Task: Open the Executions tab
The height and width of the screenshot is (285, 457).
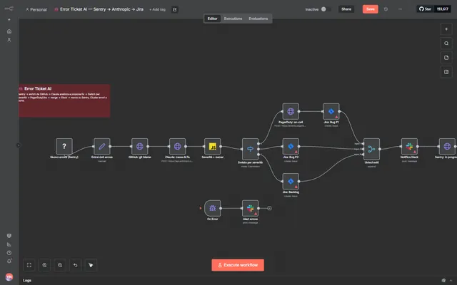Action: (x=233, y=19)
